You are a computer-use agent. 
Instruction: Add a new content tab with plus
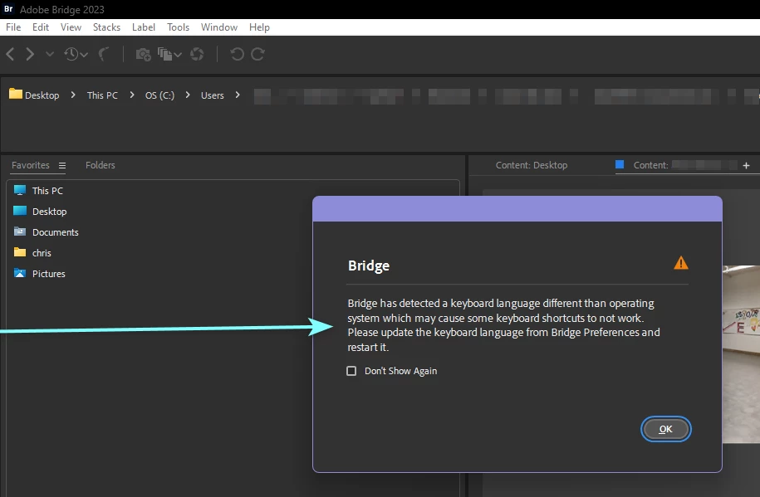747,166
